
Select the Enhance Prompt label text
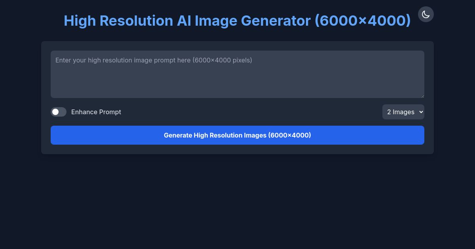pyautogui.click(x=96, y=112)
